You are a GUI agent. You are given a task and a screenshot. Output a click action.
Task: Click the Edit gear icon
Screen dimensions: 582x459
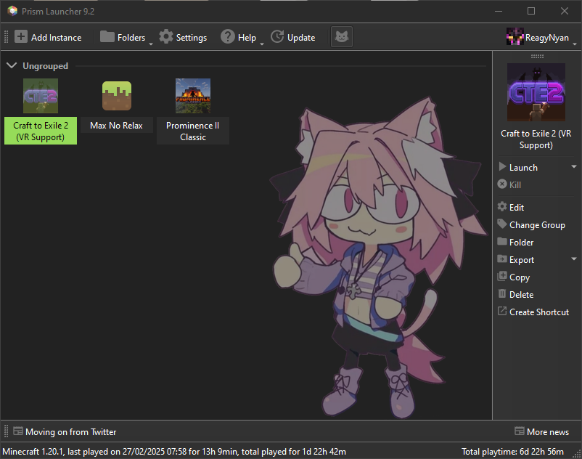click(502, 207)
